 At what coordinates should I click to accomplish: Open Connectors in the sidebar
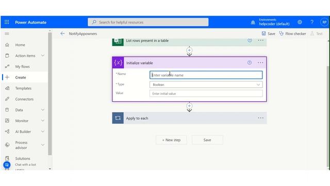24,99
